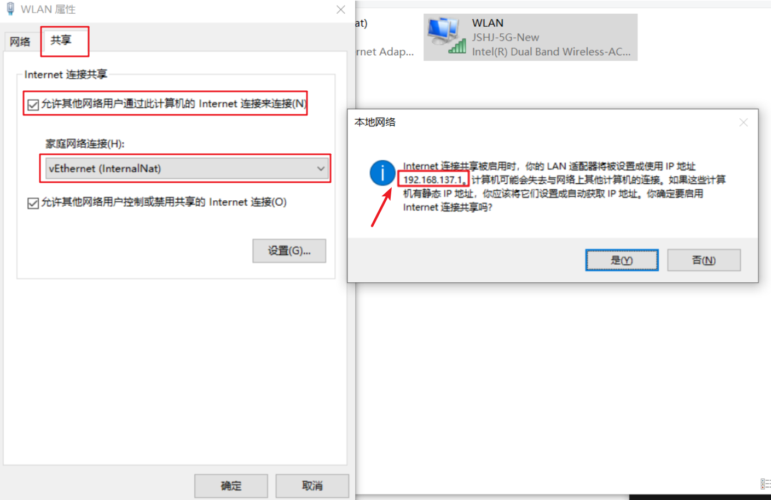Open 设置(G)... settings button
This screenshot has width=771, height=500.
289,251
